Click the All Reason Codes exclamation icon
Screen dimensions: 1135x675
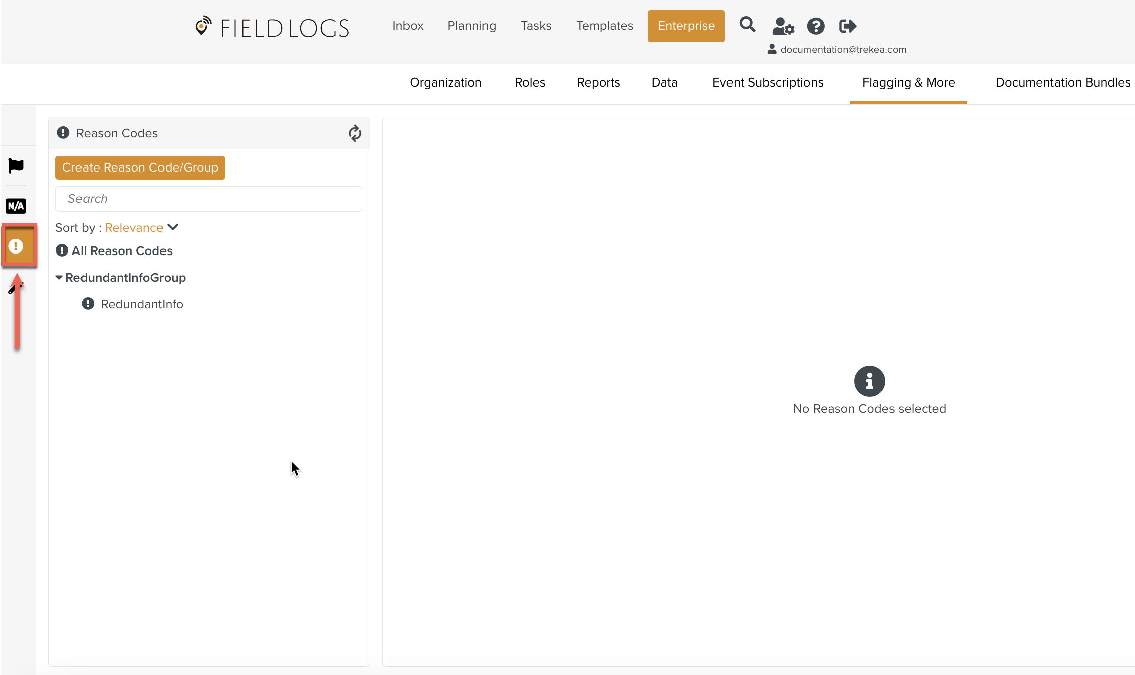coord(62,250)
